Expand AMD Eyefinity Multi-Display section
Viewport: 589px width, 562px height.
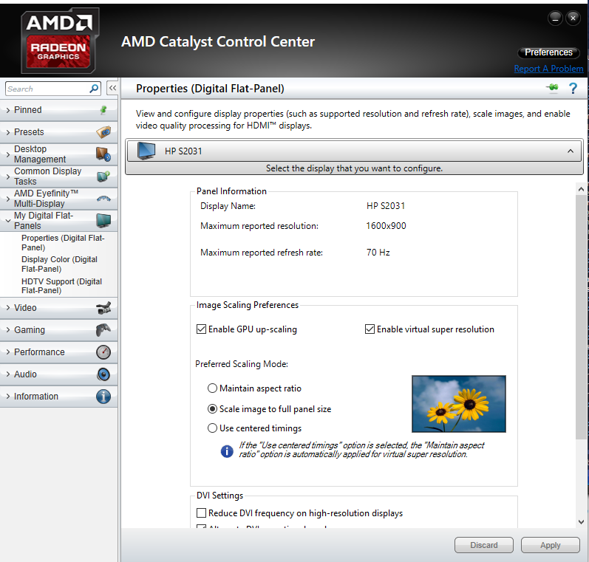coord(58,198)
